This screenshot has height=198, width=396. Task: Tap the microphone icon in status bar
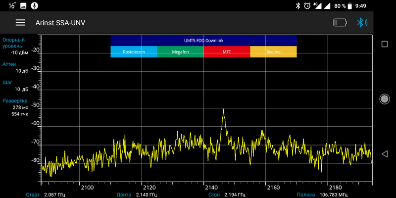click(34, 5)
